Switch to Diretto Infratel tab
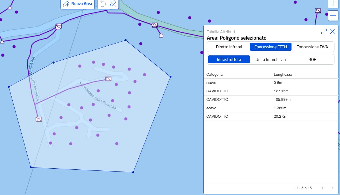This screenshot has height=195, width=340. 229,47
